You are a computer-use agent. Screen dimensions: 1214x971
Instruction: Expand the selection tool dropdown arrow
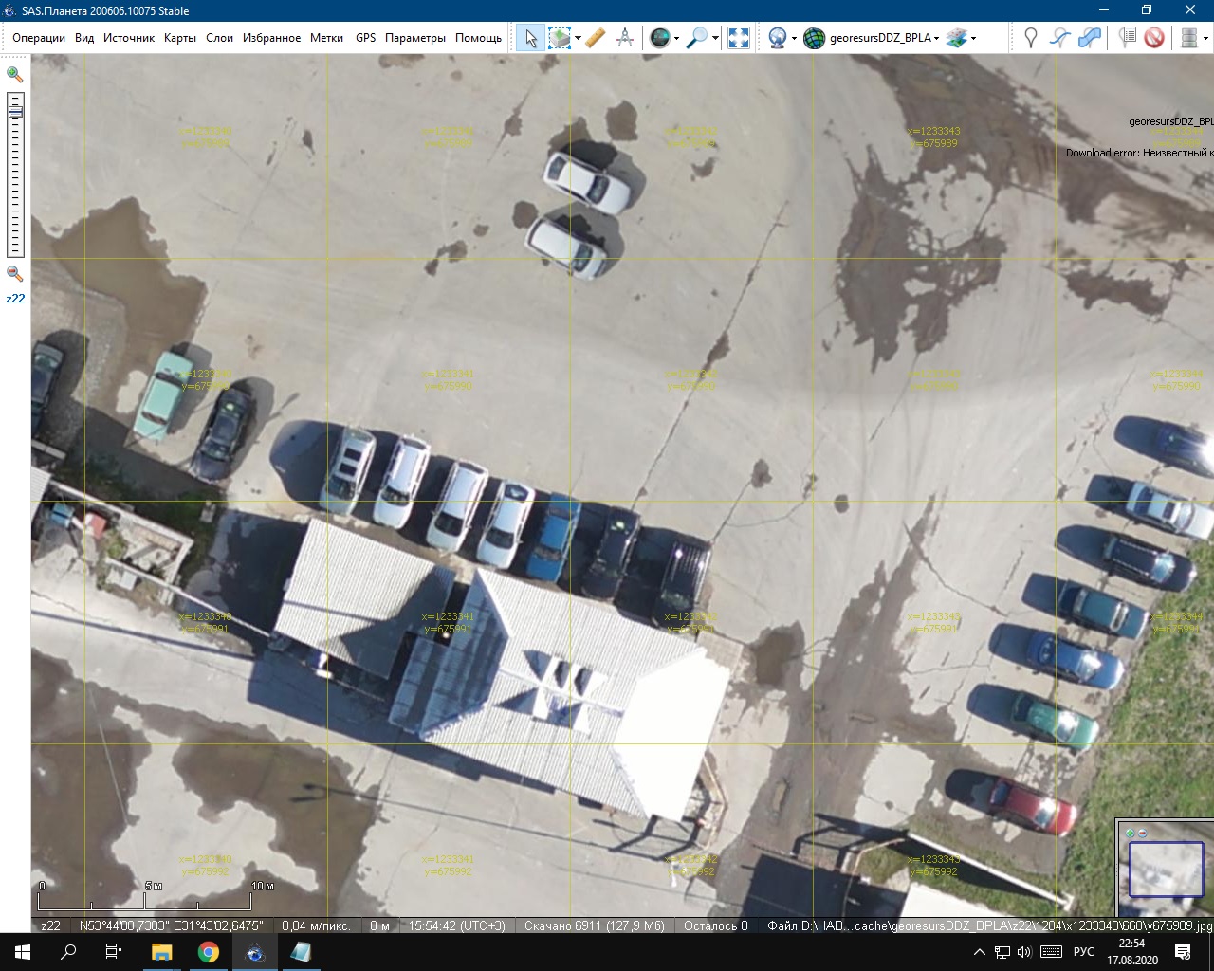pyautogui.click(x=578, y=39)
